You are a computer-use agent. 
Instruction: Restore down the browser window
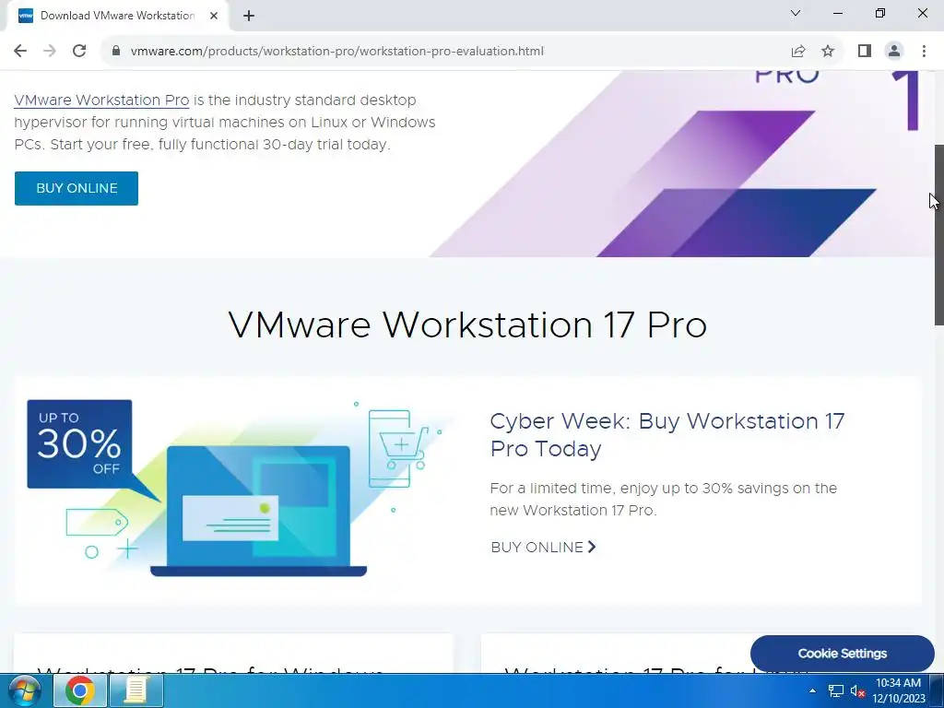click(880, 13)
